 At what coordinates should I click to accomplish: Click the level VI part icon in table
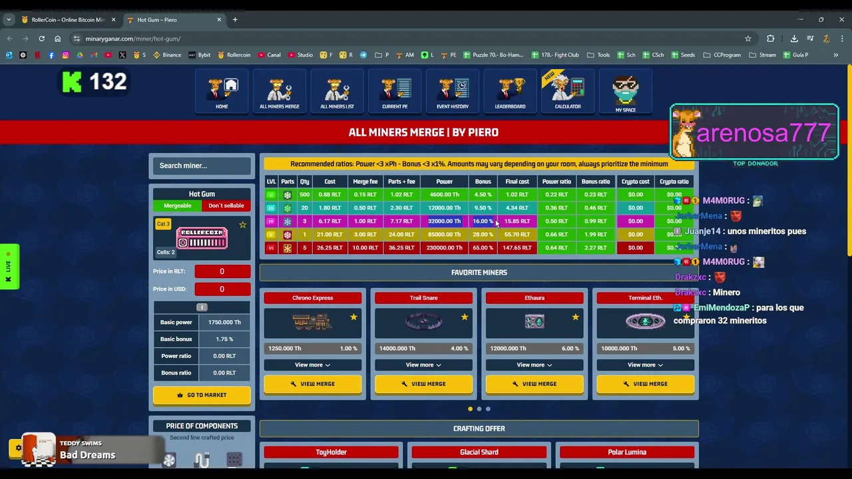tap(288, 248)
